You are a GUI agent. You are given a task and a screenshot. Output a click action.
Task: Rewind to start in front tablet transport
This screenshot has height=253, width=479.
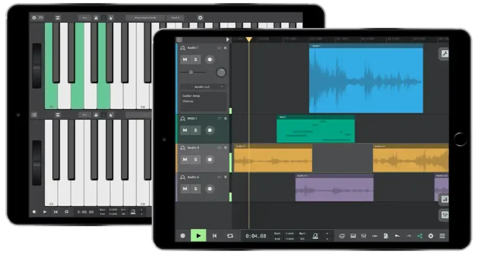tap(214, 236)
